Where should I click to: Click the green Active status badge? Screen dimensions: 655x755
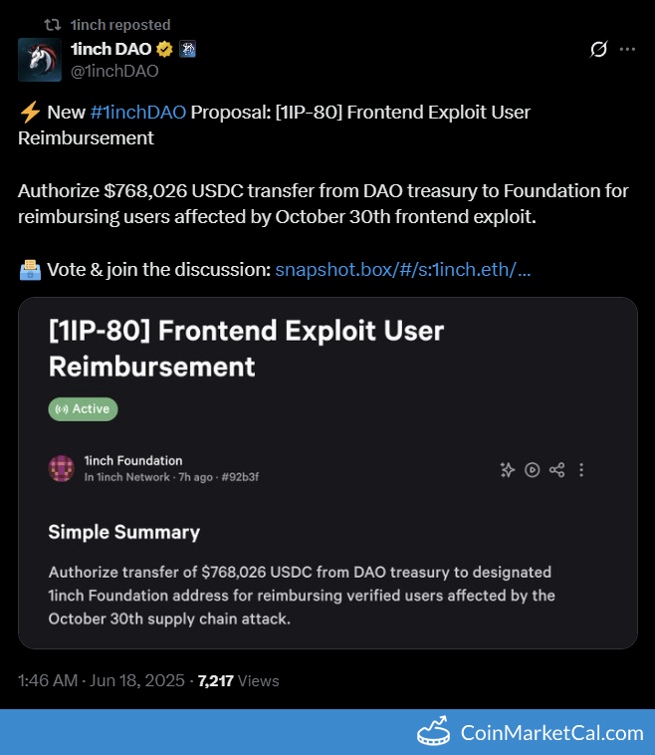coord(83,408)
